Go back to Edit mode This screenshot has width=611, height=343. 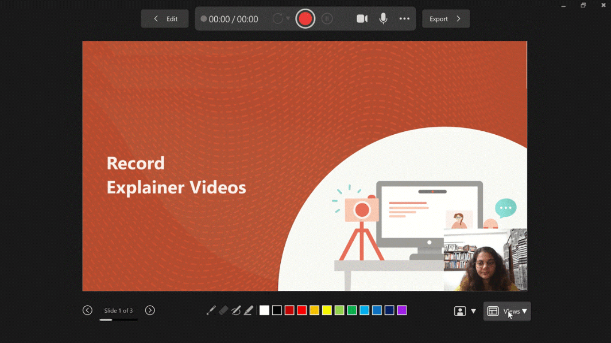[x=164, y=18]
